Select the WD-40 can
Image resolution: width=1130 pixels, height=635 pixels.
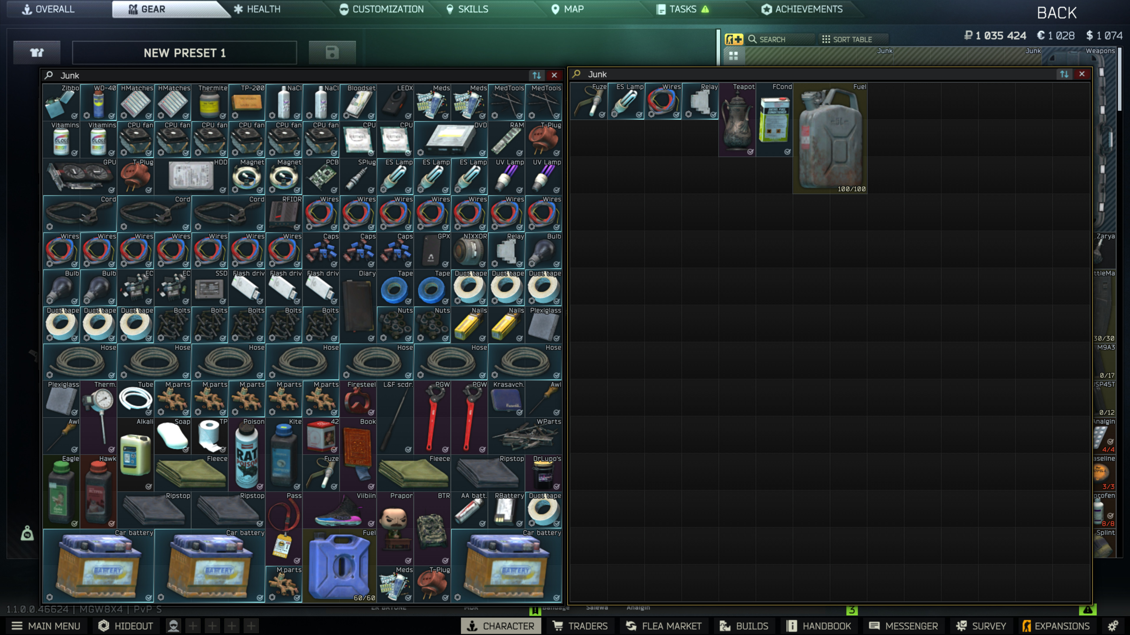click(99, 102)
